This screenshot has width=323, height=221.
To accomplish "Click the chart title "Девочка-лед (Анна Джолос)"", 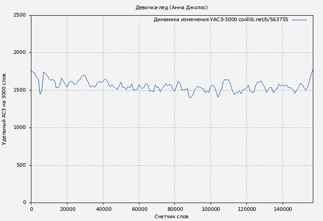I will click(172, 7).
